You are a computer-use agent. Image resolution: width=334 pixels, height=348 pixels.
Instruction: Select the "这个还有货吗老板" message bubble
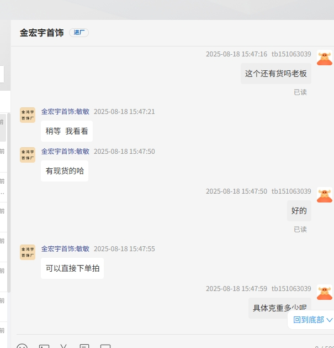pyautogui.click(x=275, y=74)
